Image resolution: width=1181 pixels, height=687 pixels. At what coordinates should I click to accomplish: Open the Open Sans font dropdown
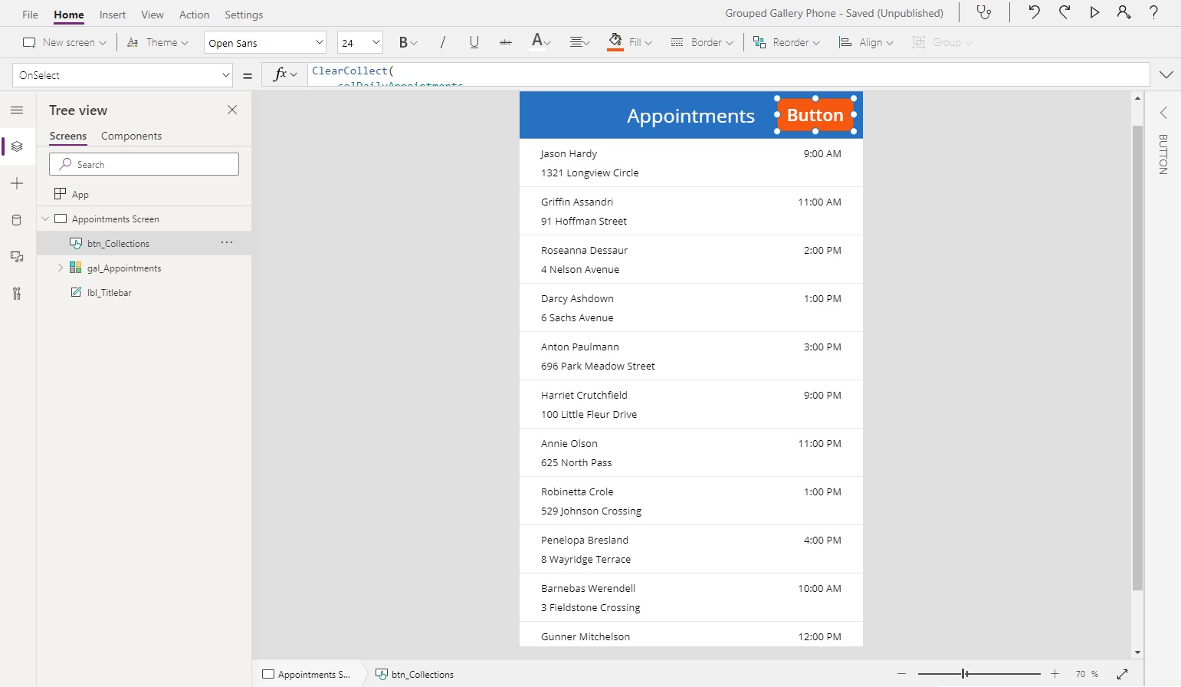pos(265,43)
